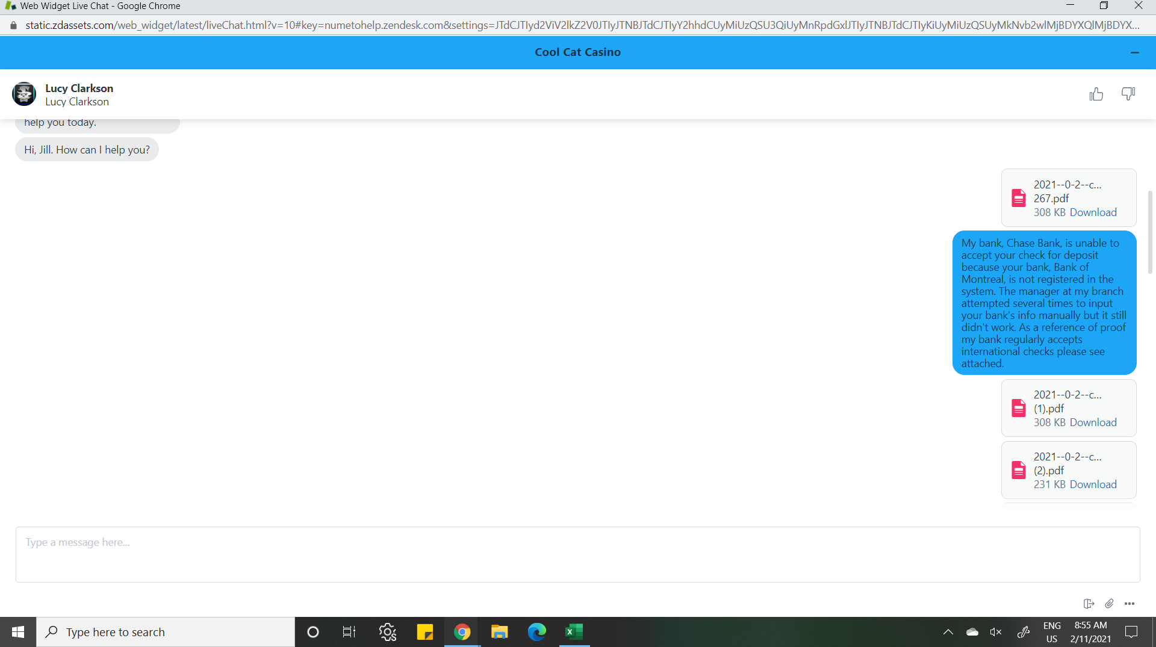Click the 'help you today.' message bubble

pyautogui.click(x=98, y=126)
